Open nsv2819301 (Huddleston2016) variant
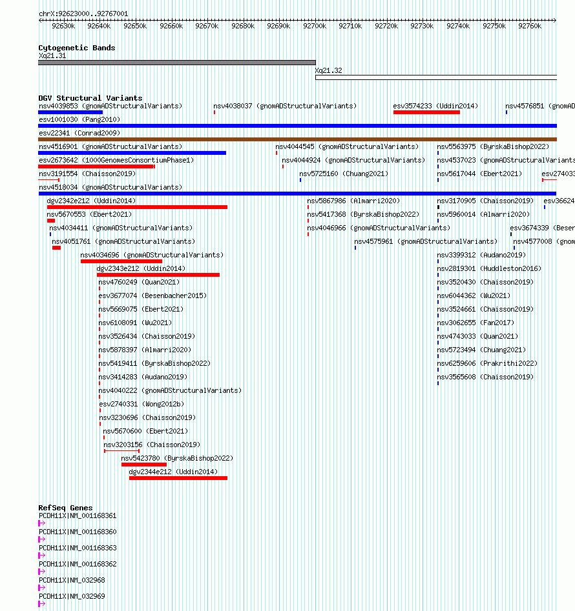 tap(489, 268)
